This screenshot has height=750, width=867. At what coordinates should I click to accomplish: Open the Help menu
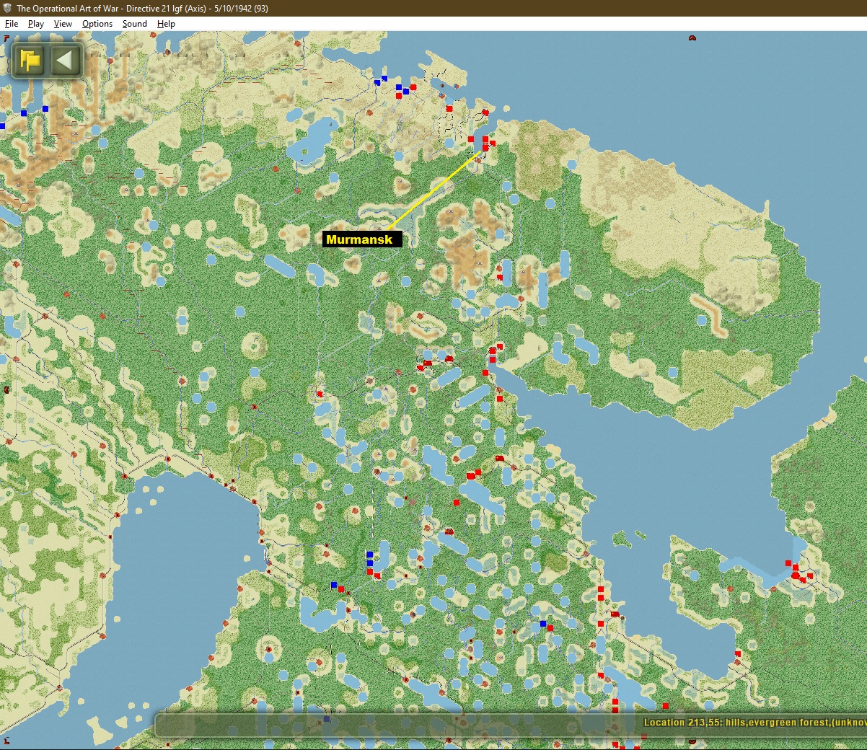point(166,24)
